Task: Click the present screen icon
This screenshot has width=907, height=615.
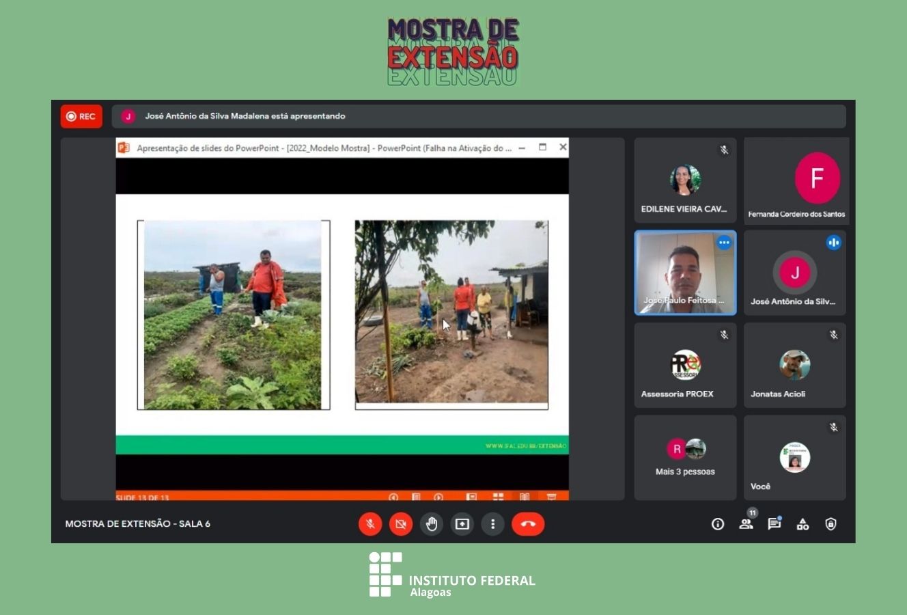Action: tap(462, 524)
